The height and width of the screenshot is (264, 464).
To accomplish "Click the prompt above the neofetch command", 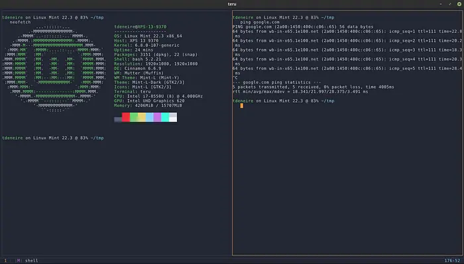I will (53, 17).
